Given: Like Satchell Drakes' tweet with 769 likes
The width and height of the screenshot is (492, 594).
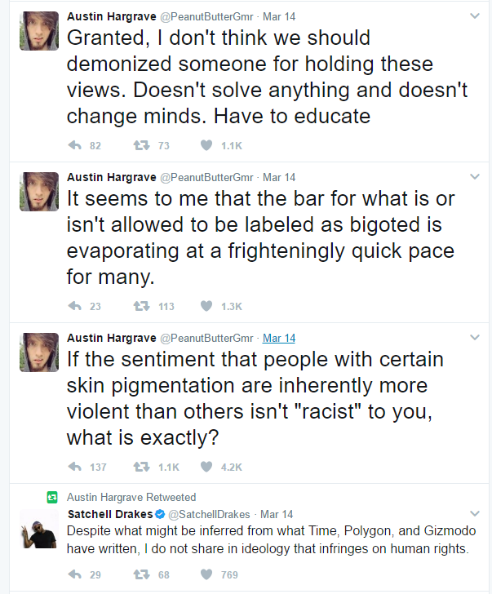Looking at the screenshot, I should (206, 574).
